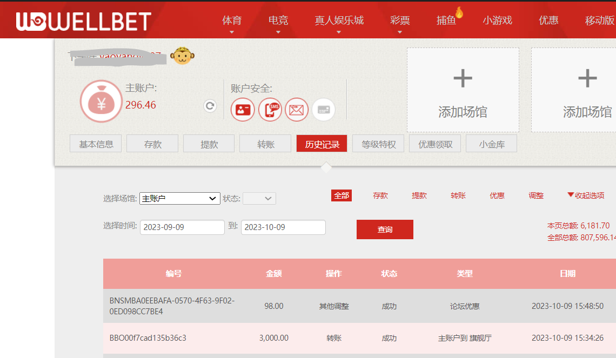Filter records by 转账
The width and height of the screenshot is (616, 358).
tap(458, 195)
